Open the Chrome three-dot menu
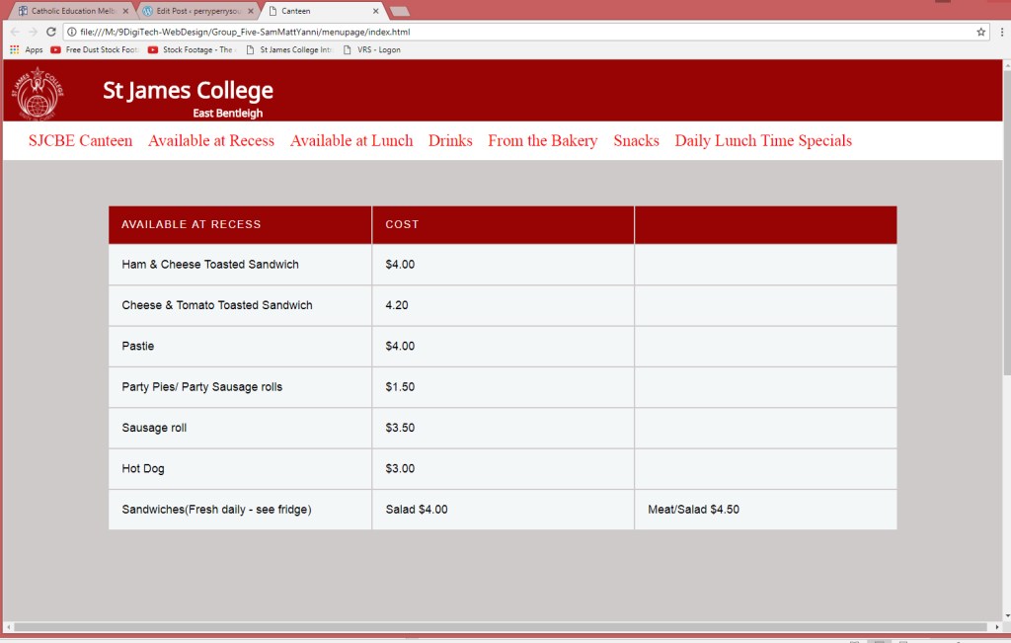The width and height of the screenshot is (1011, 643). pyautogui.click(x=1000, y=32)
